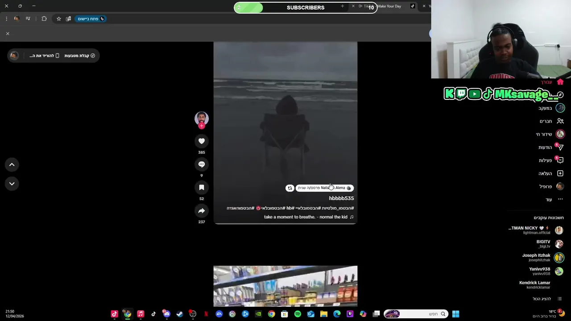The image size is (571, 321).
Task: Go to the previous video with the up arrow
Action: (12, 165)
